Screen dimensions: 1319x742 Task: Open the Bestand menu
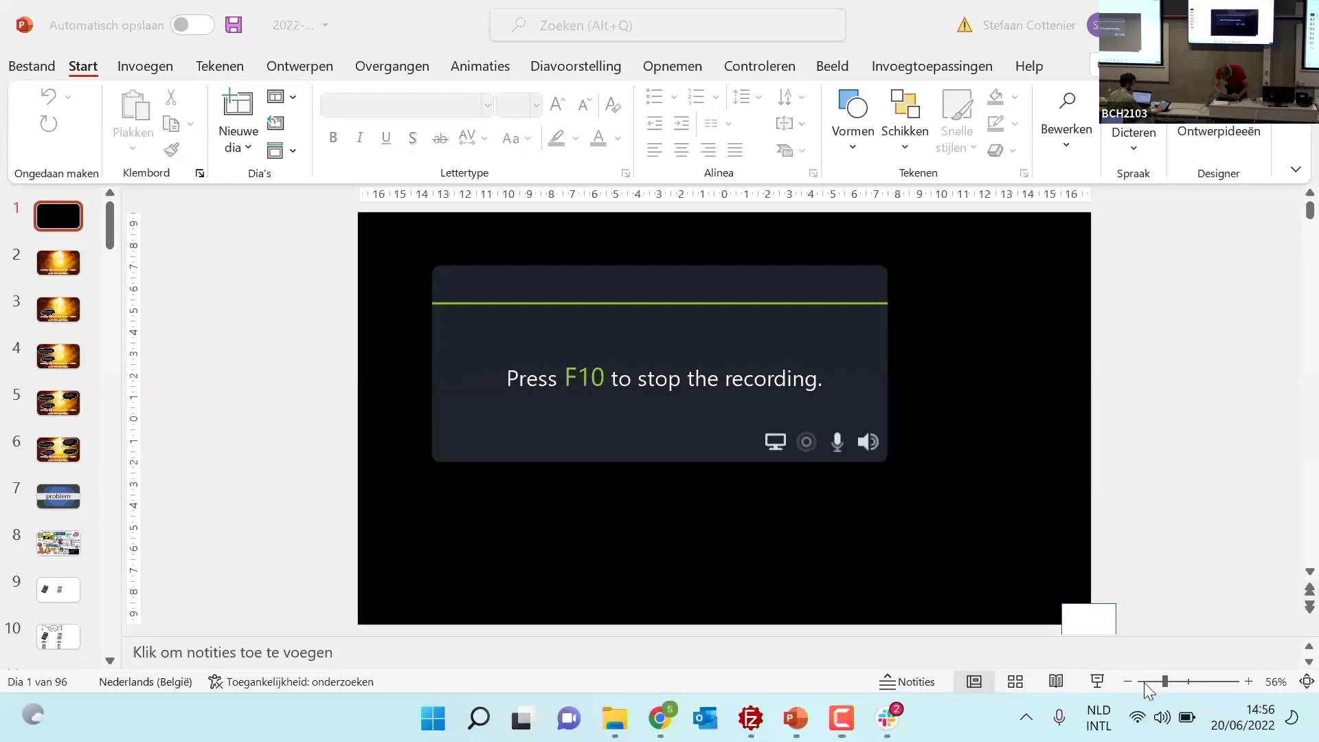click(32, 66)
